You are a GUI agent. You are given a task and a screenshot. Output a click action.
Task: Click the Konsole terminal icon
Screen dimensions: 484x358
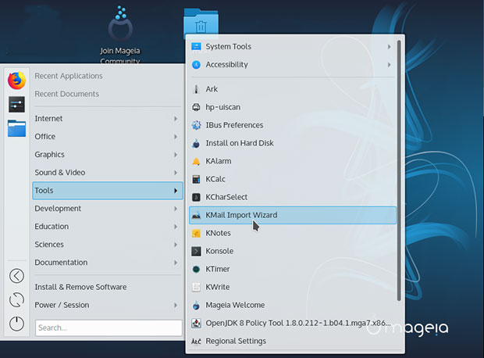196,251
